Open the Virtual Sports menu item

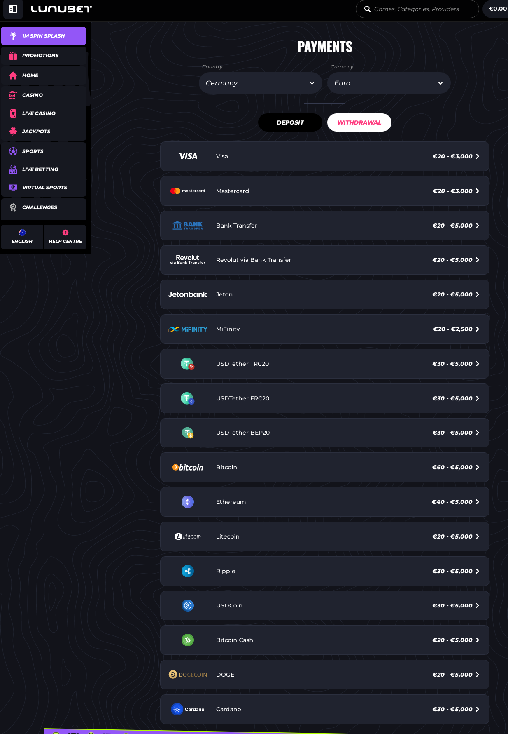[x=44, y=188]
